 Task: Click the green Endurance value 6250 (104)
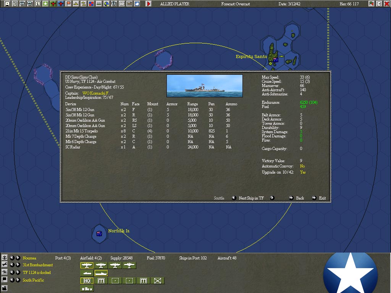coord(309,102)
